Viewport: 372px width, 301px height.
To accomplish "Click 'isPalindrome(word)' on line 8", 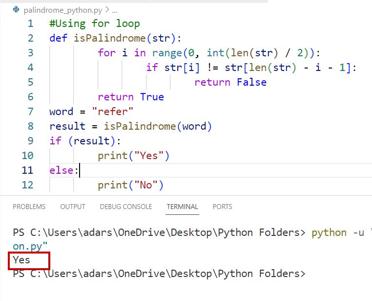I will (158, 126).
